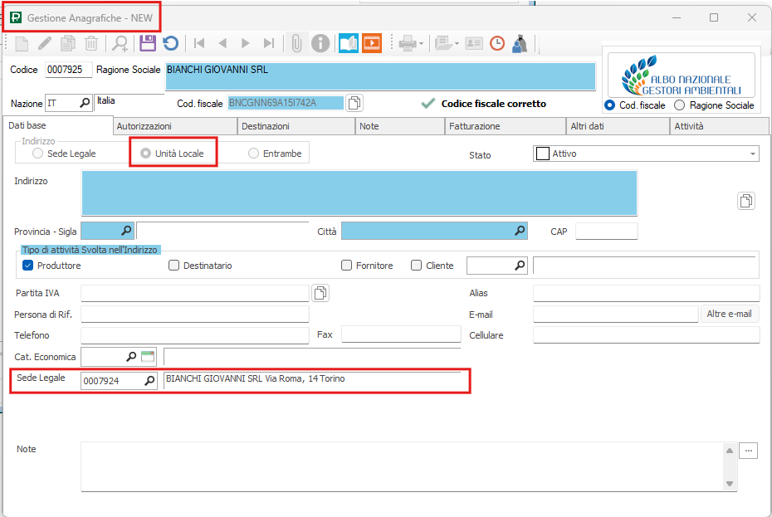Enable the Fornitore checkbox
The width and height of the screenshot is (772, 517).
[x=347, y=266]
